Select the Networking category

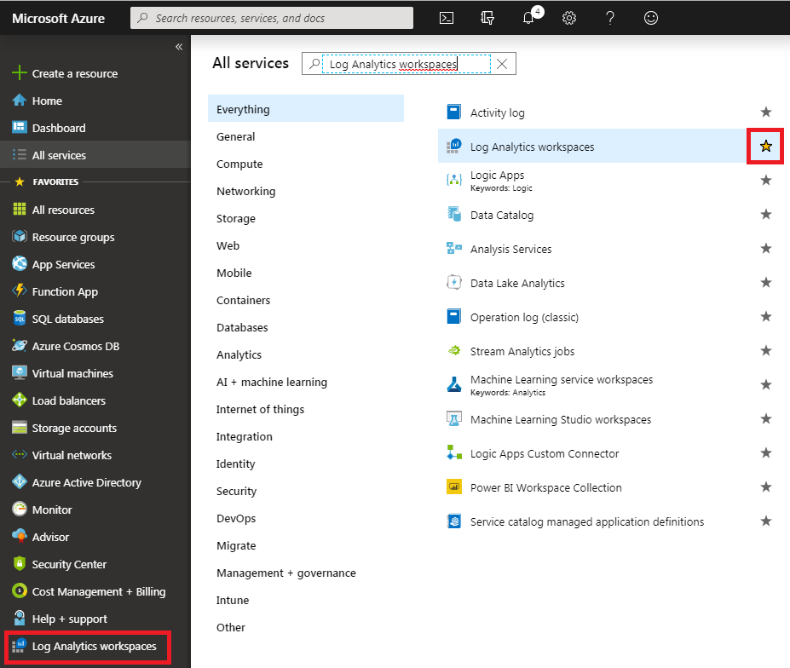[x=245, y=191]
